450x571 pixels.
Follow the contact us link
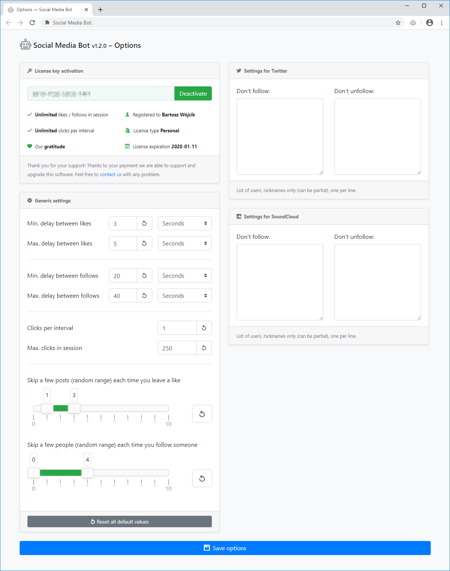(x=110, y=174)
